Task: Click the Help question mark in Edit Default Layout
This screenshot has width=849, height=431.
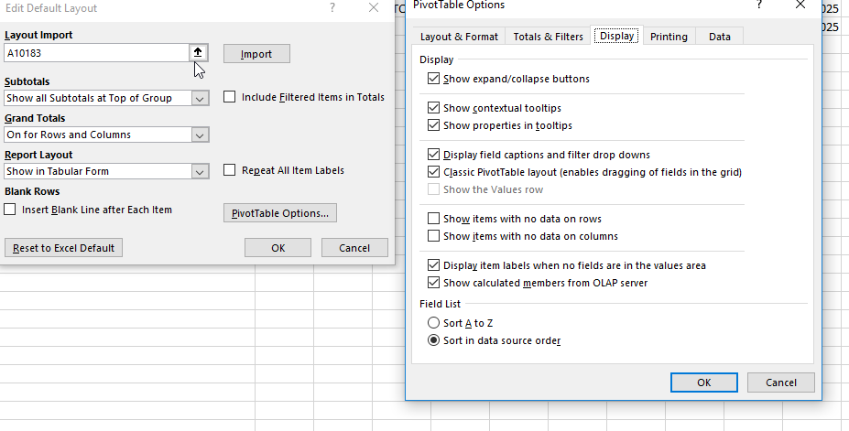Action: pyautogui.click(x=332, y=8)
